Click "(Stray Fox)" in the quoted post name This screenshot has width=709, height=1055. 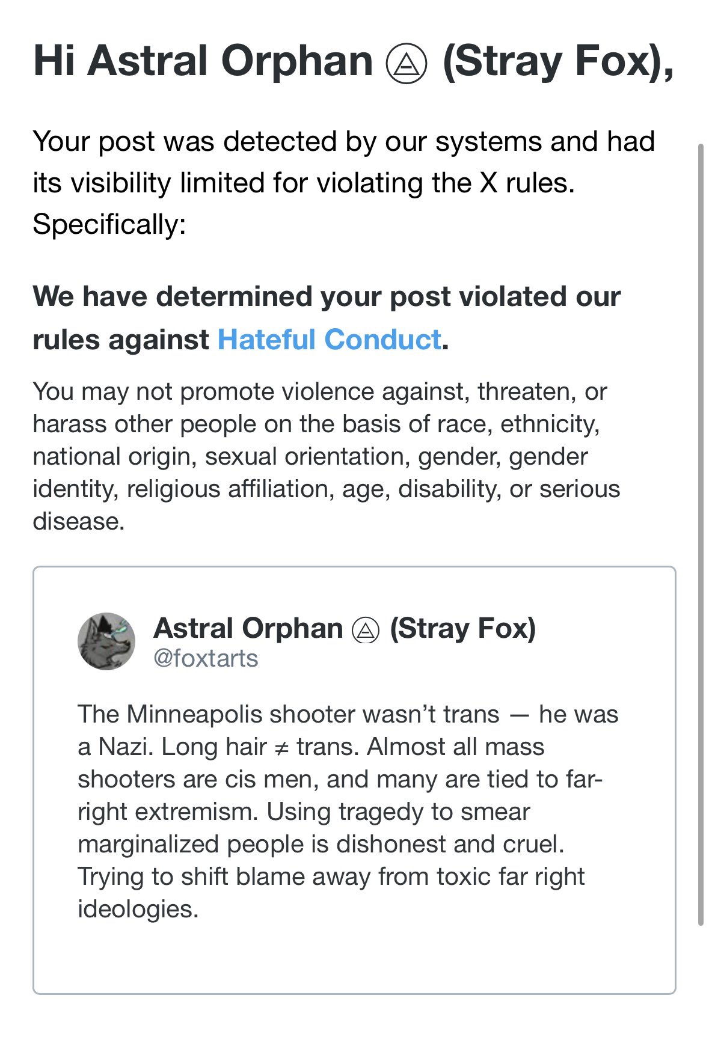462,628
